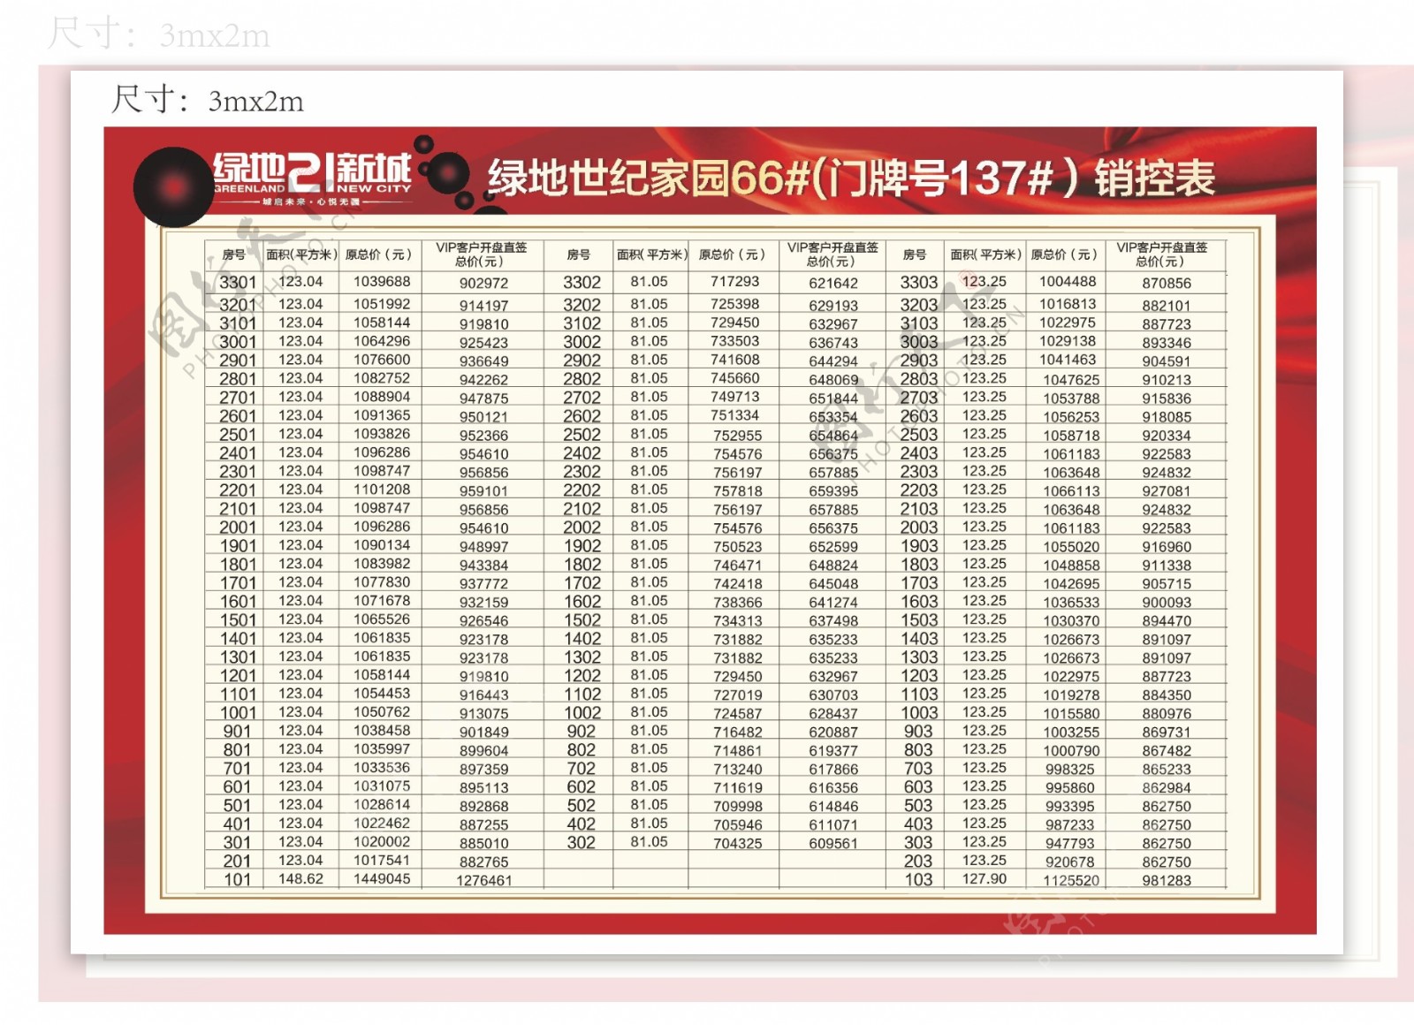Click VIP price 880976 for room 1003
1414x1025 pixels.
pos(1167,714)
